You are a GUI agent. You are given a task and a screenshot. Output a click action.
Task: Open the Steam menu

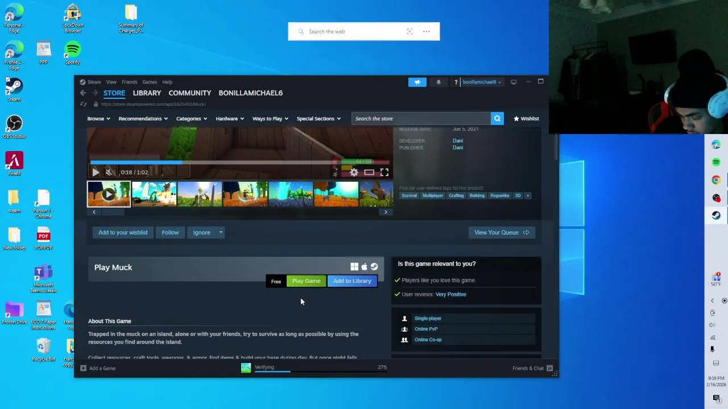click(x=94, y=82)
